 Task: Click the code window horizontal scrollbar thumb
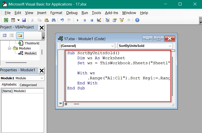tap(76, 104)
